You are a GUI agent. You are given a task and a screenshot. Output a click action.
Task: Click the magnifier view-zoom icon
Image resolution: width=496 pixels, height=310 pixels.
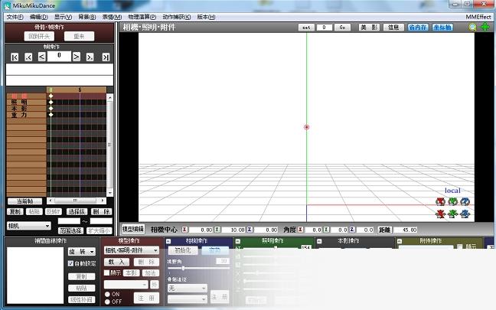coord(472,28)
